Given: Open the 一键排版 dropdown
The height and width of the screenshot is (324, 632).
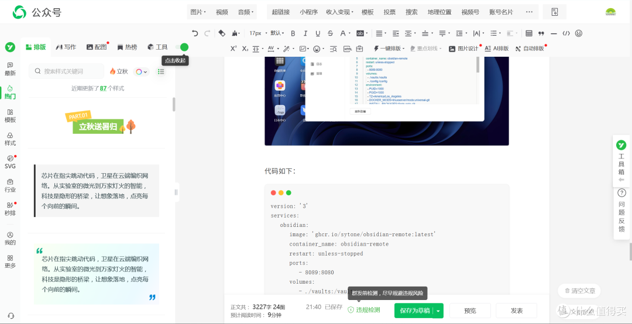Looking at the screenshot, I should [389, 49].
